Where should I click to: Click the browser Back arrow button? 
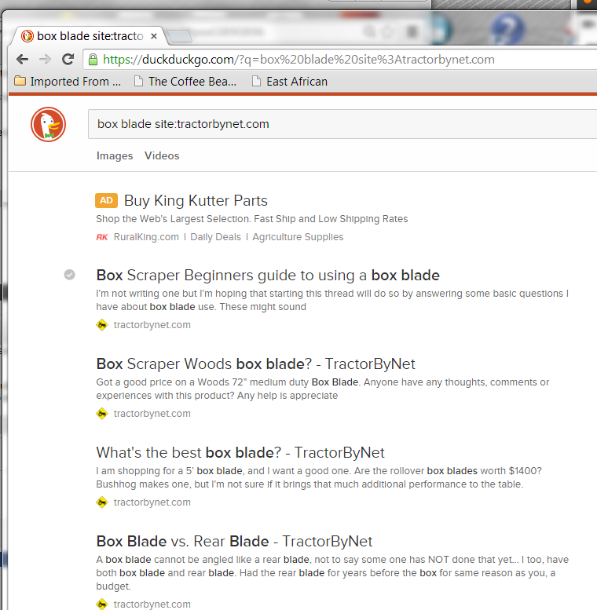pyautogui.click(x=22, y=60)
